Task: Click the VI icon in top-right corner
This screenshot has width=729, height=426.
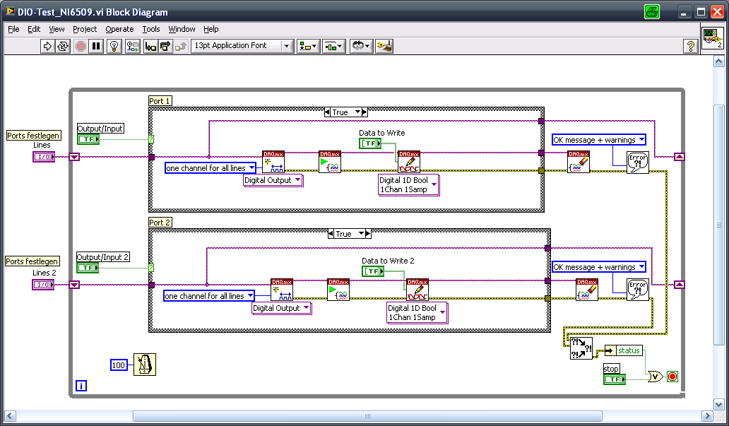Action: tap(712, 39)
